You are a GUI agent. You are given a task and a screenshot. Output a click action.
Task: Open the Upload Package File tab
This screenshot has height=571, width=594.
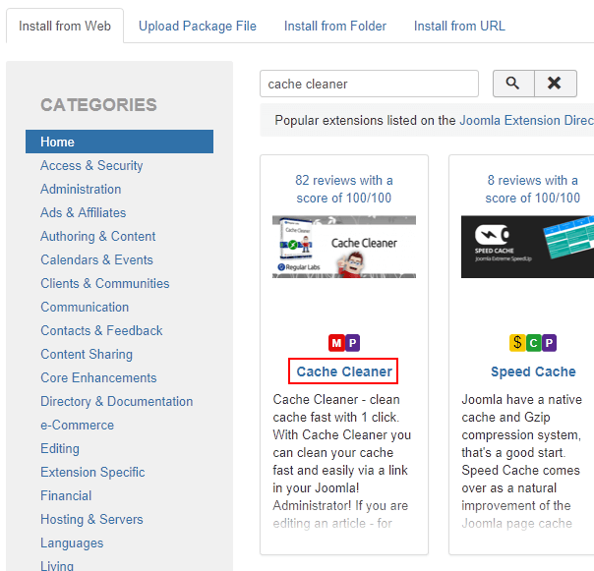[x=198, y=27]
